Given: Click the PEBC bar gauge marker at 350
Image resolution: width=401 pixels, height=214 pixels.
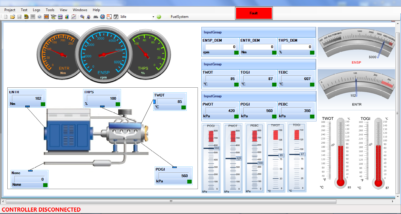Looking at the screenshot, I should pyautogui.click(x=260, y=163).
